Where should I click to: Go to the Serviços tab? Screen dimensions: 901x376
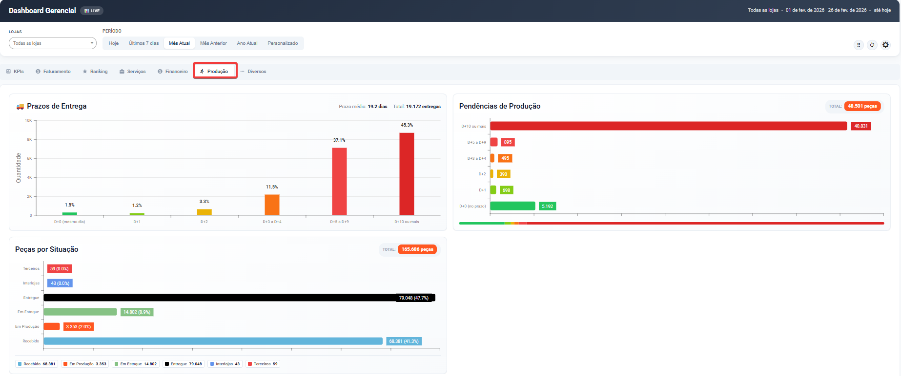tap(132, 72)
